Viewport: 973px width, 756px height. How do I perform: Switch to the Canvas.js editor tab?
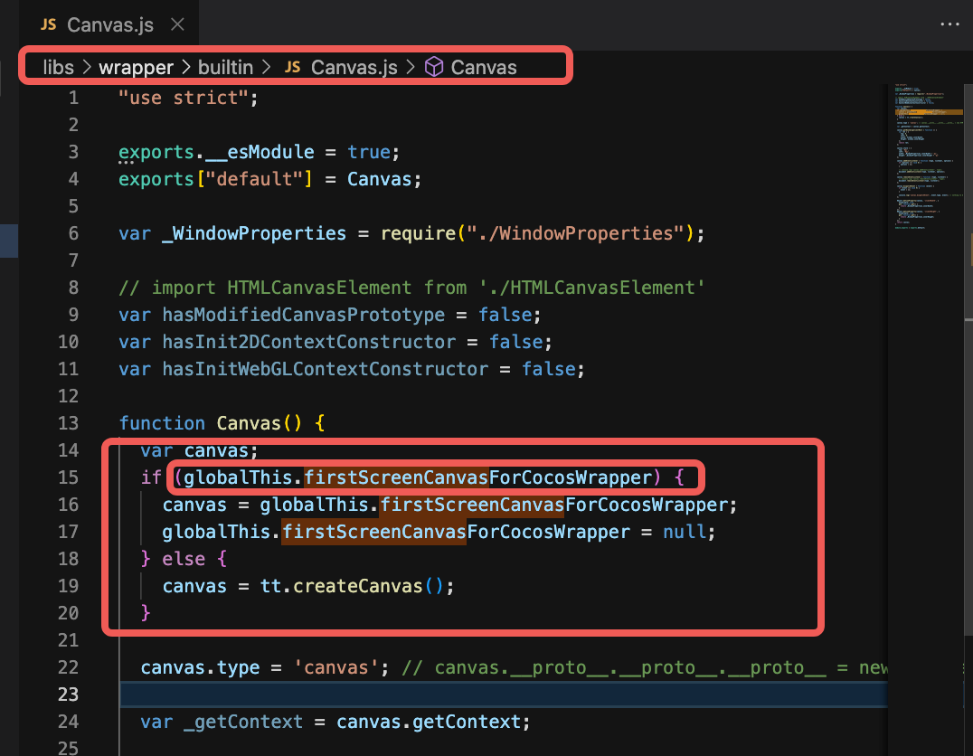coord(110,24)
